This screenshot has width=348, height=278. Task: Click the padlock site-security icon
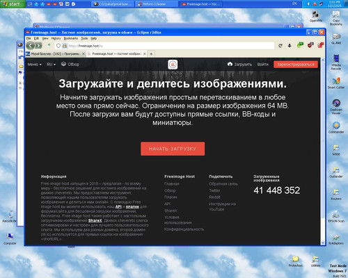coord(65,46)
